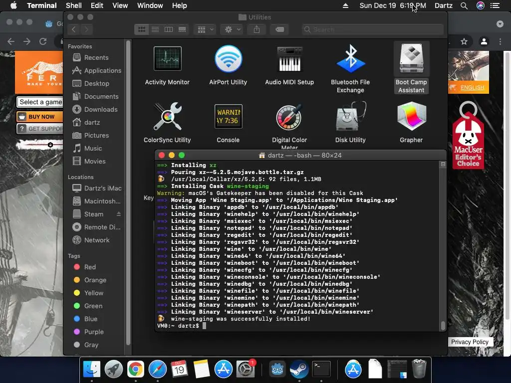Open Terminal Window menu
This screenshot has height=383, width=511.
pyautogui.click(x=150, y=5)
